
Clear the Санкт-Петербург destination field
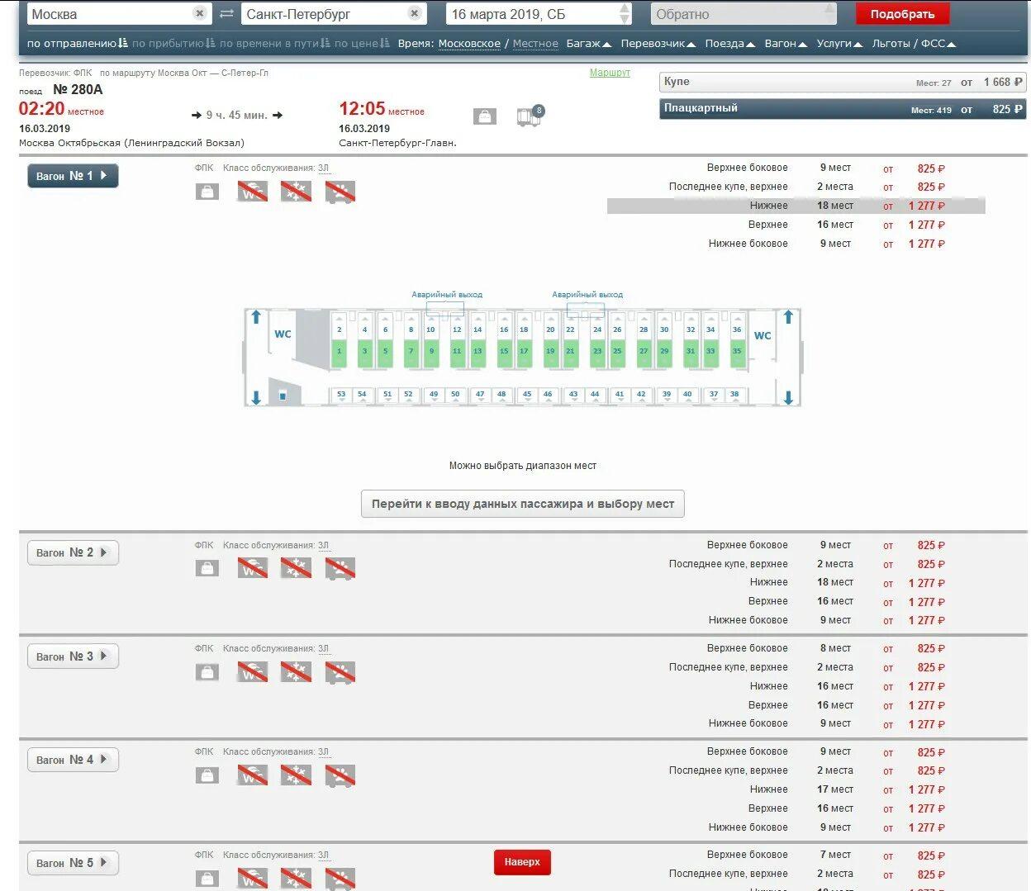point(415,14)
